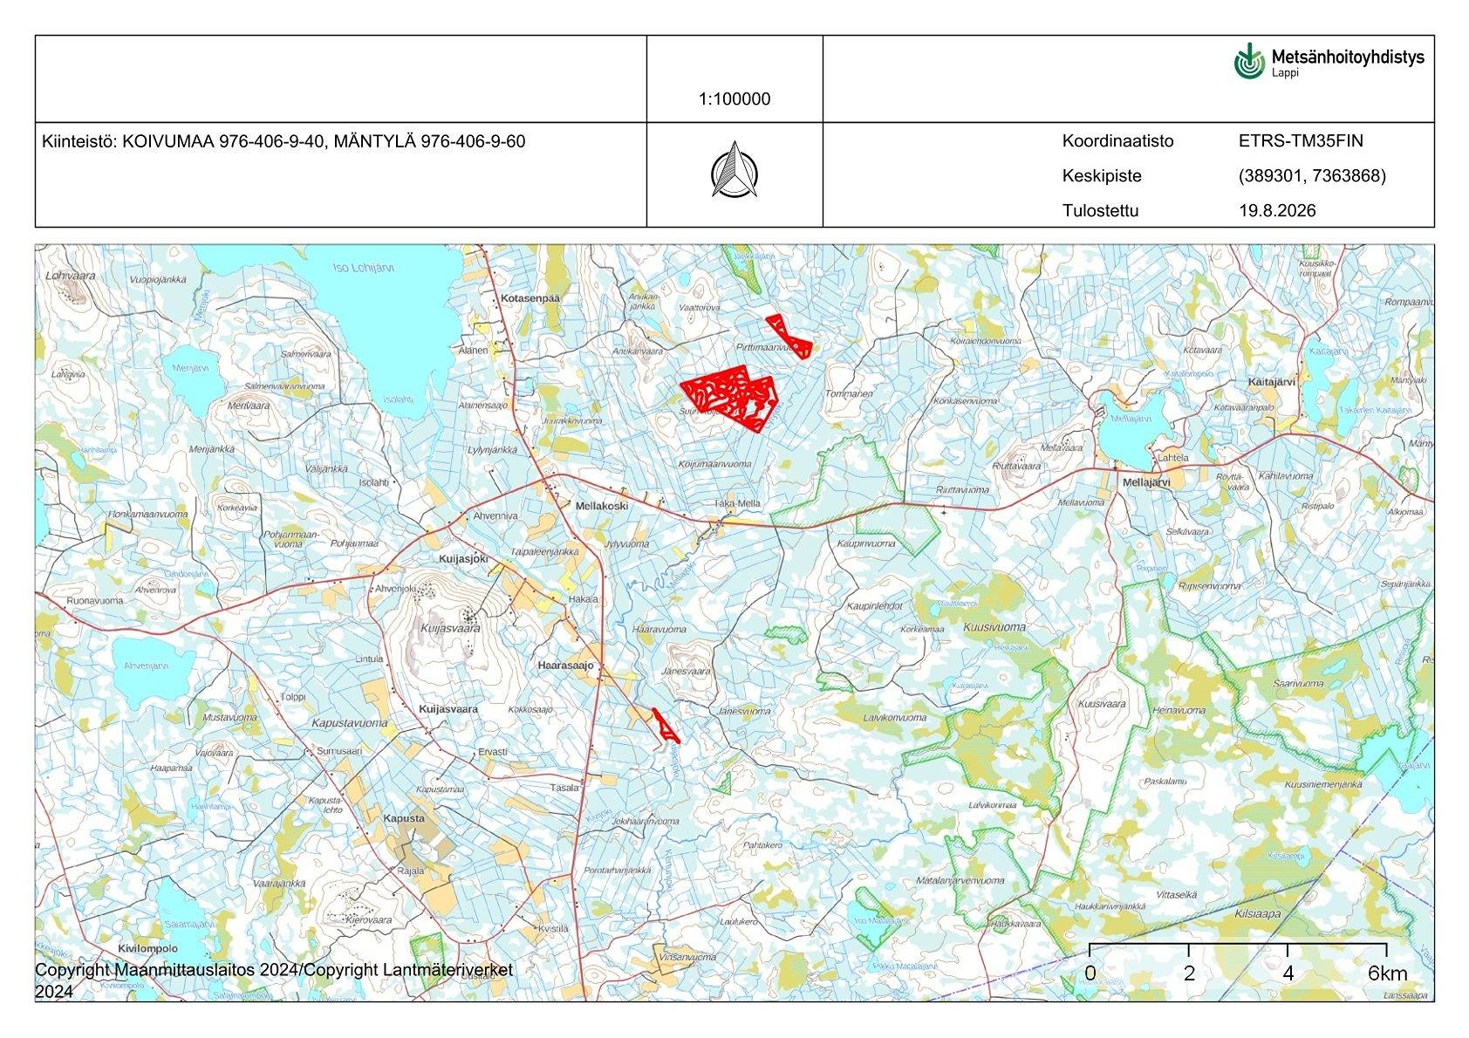Click the Kuusivaara label
Screen dimensions: 1469x1038
1102,704
